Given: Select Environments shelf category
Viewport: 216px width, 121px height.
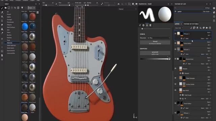Looking at the screenshot, I should (x=11, y=51).
